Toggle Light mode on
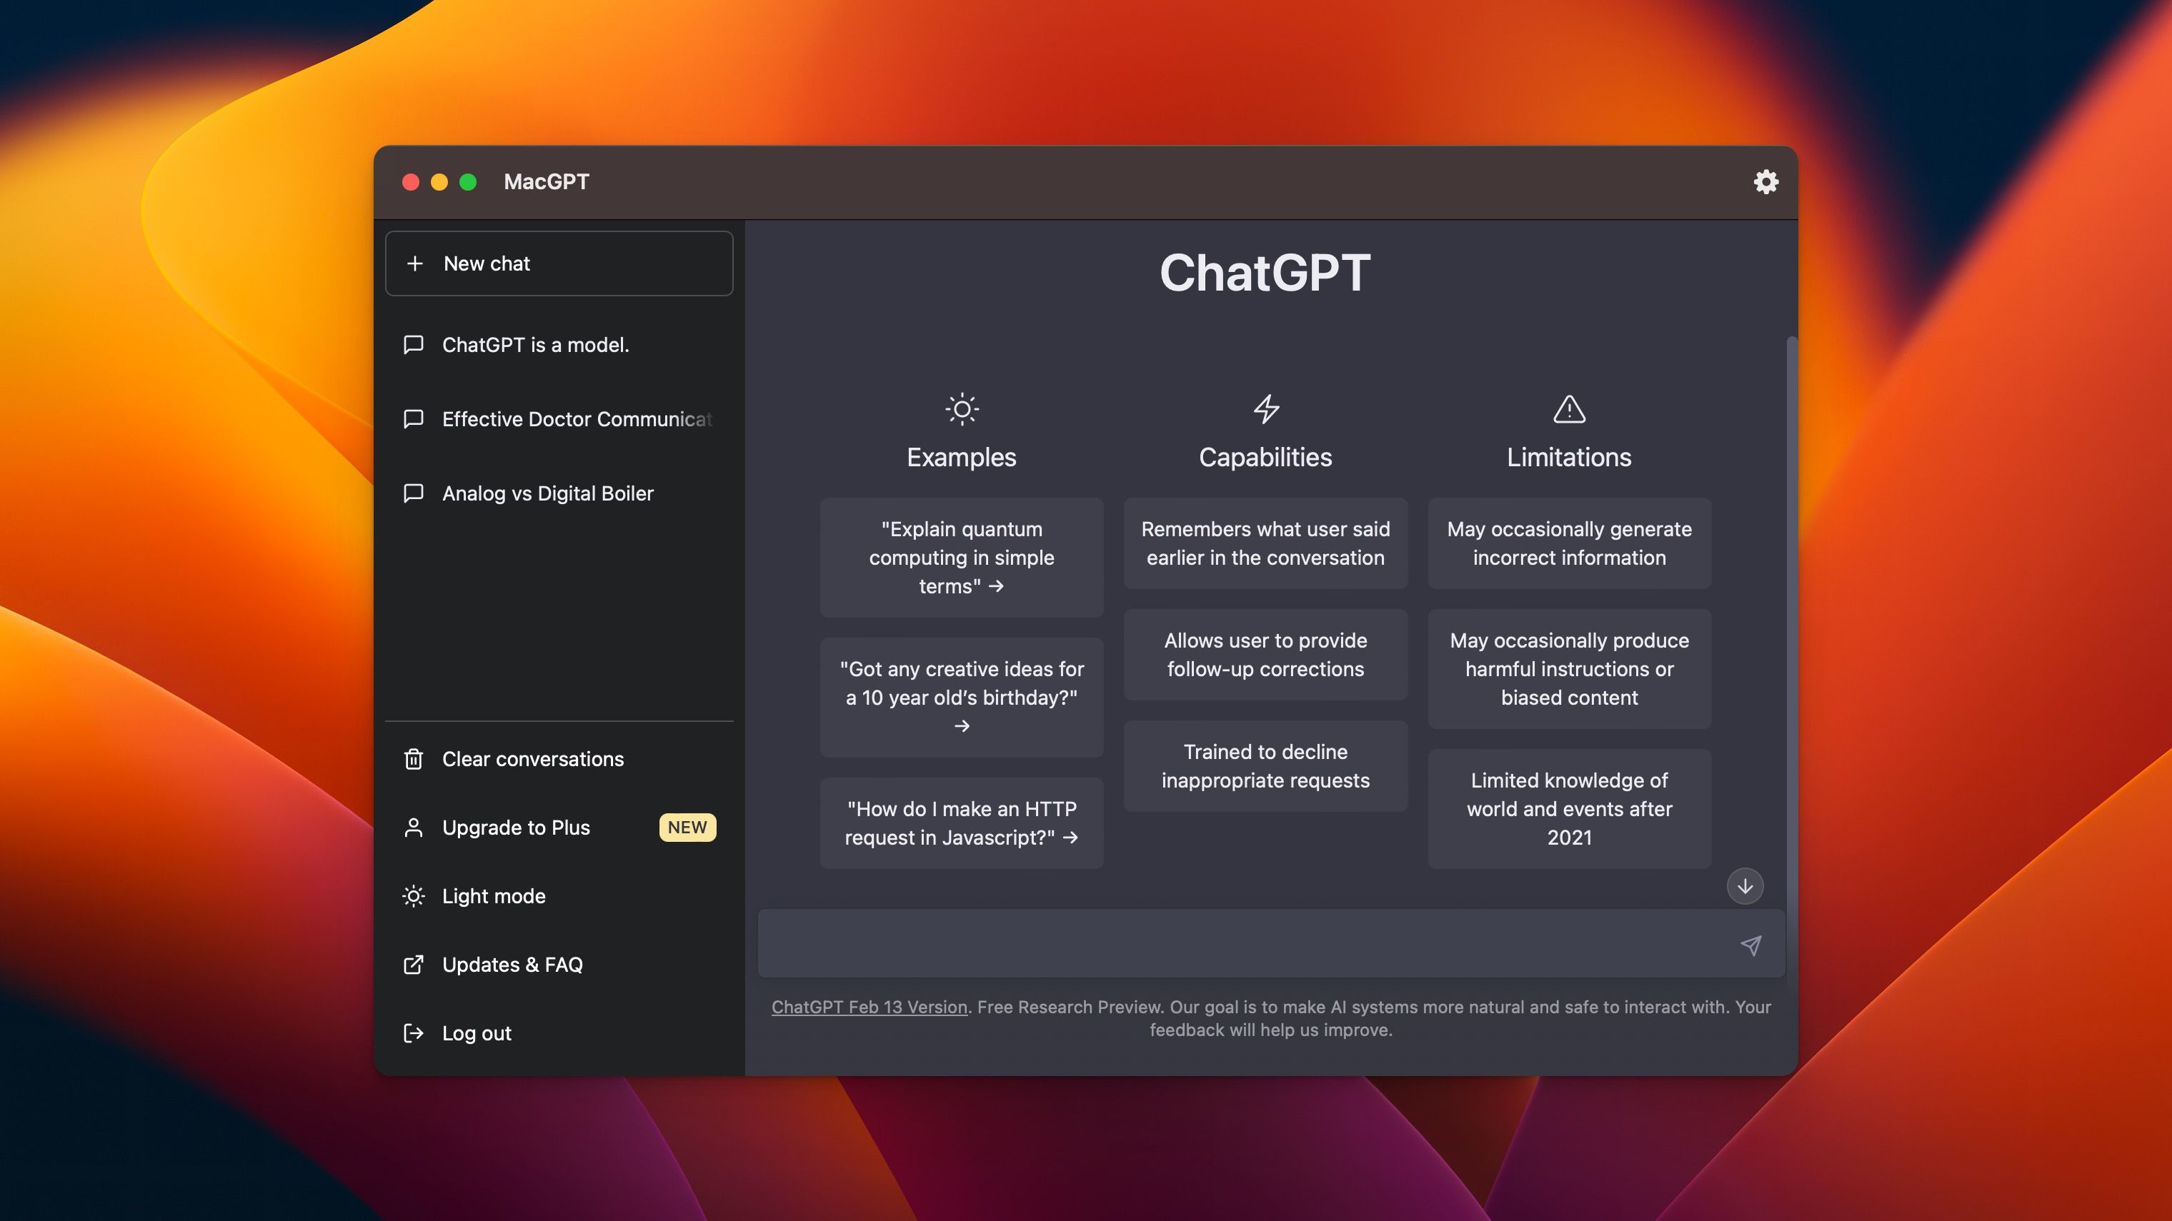The image size is (2172, 1221). (x=494, y=896)
